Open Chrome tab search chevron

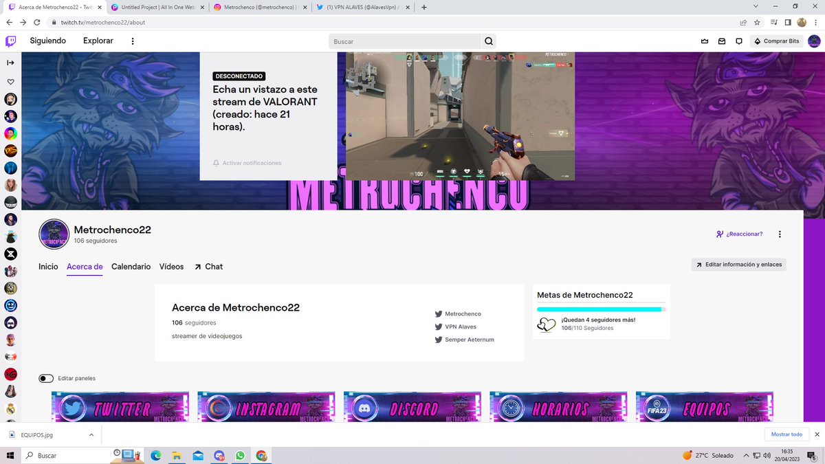(x=757, y=6)
